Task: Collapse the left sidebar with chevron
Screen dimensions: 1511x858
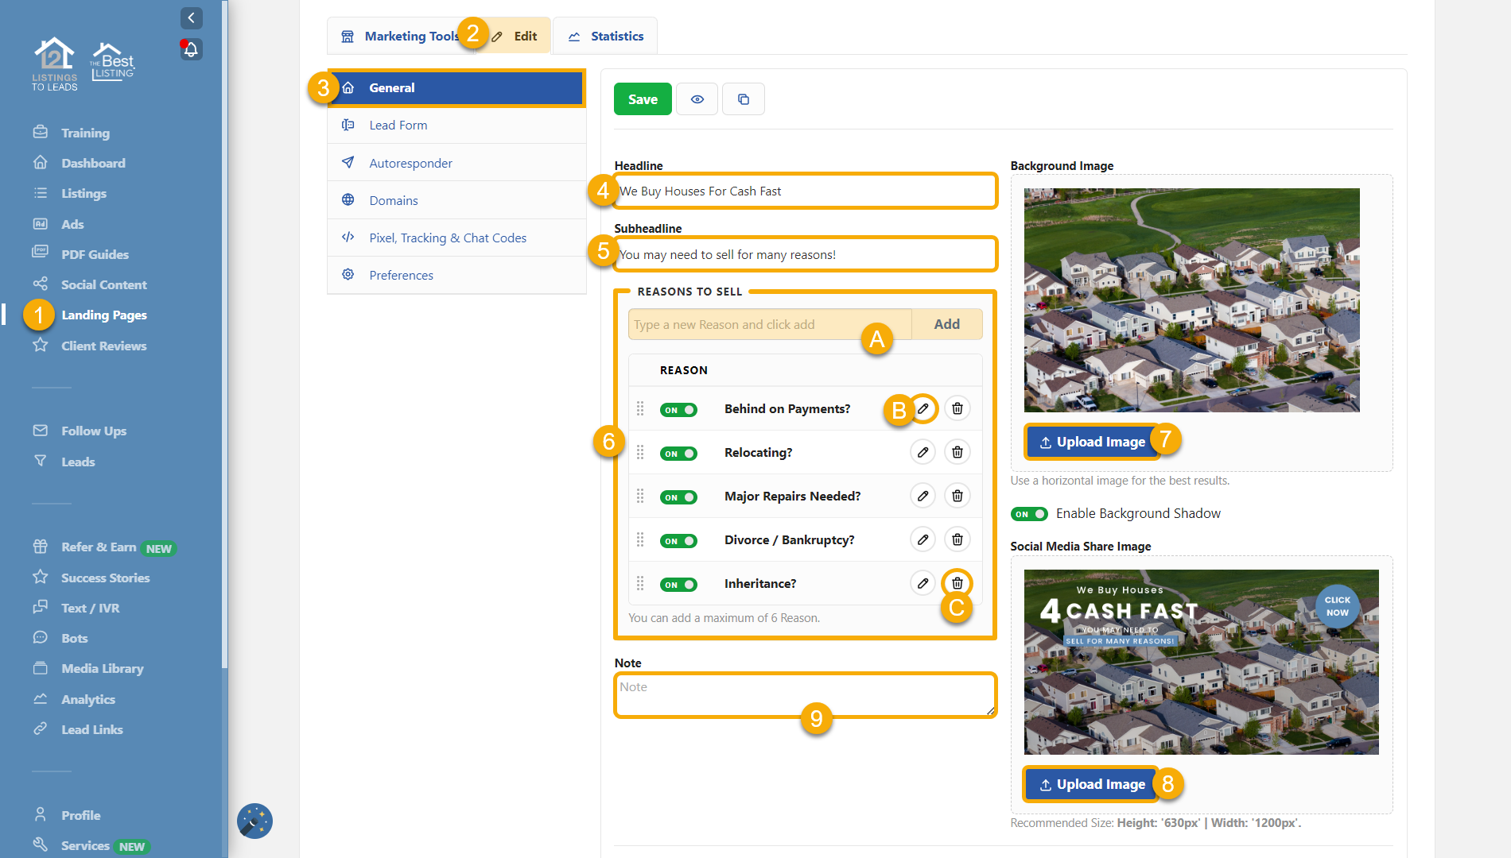Action: click(191, 17)
